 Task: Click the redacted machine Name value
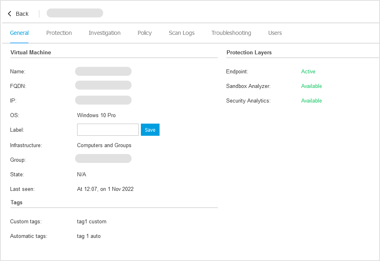coord(103,71)
